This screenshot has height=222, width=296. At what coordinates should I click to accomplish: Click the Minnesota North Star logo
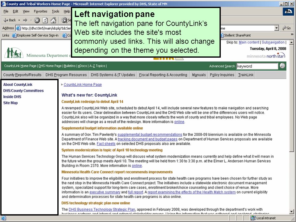266,56
